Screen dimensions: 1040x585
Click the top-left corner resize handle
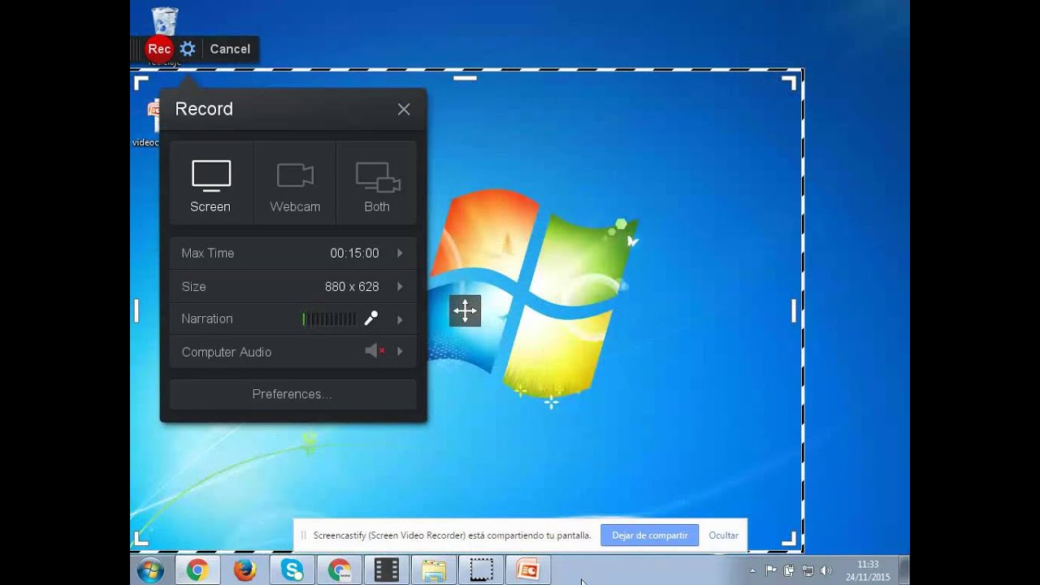pyautogui.click(x=141, y=83)
